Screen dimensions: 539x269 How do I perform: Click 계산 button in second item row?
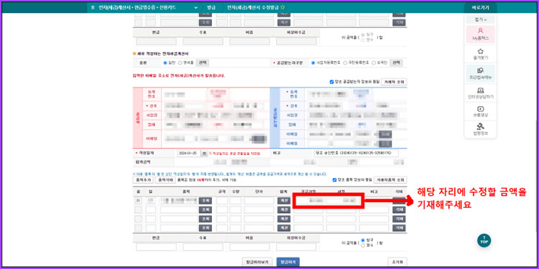(284, 209)
